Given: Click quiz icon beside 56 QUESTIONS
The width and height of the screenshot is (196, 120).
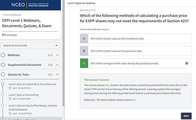Looking at the screenshot, I should tap(10, 99).
